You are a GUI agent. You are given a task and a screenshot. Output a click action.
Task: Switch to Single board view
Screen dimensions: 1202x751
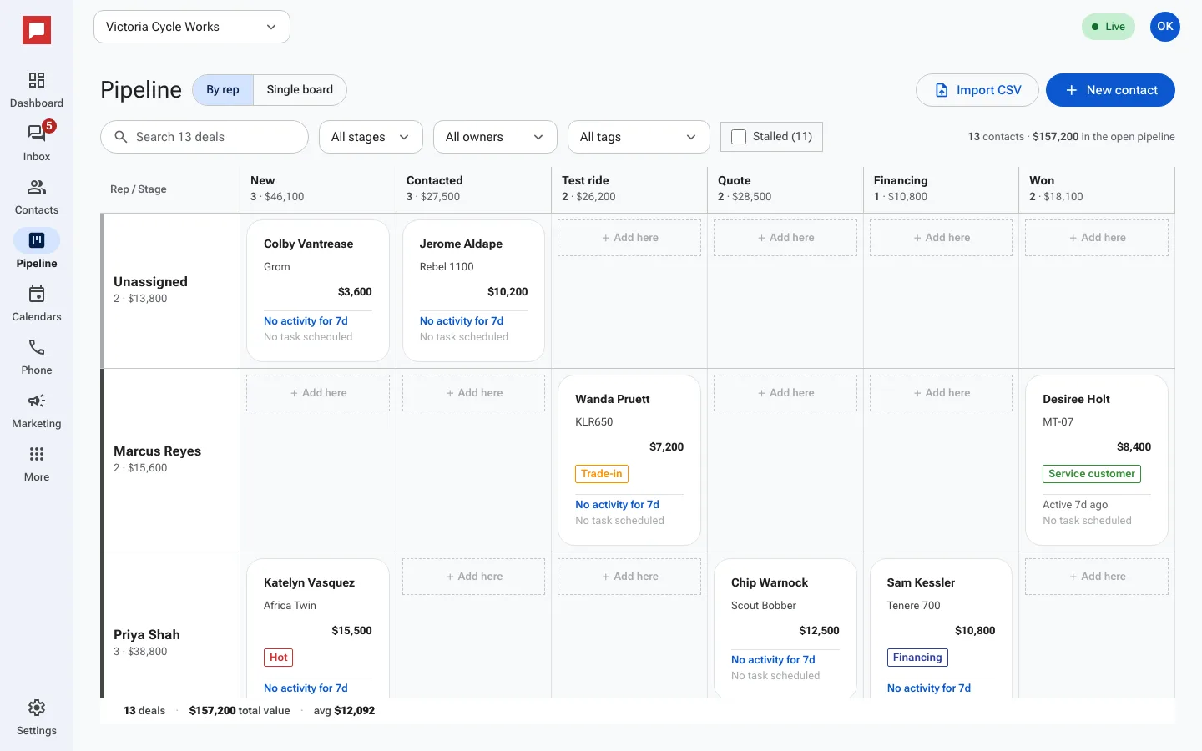[300, 90]
